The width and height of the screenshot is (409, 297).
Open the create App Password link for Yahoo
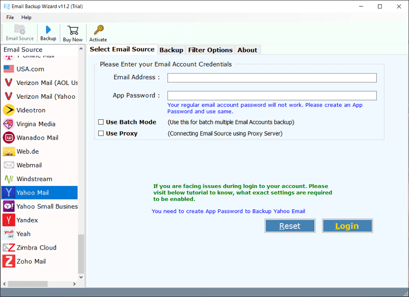pos(228,211)
